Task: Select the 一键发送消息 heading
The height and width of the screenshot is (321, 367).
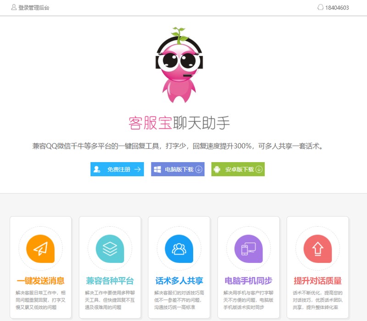Action: click(x=40, y=281)
